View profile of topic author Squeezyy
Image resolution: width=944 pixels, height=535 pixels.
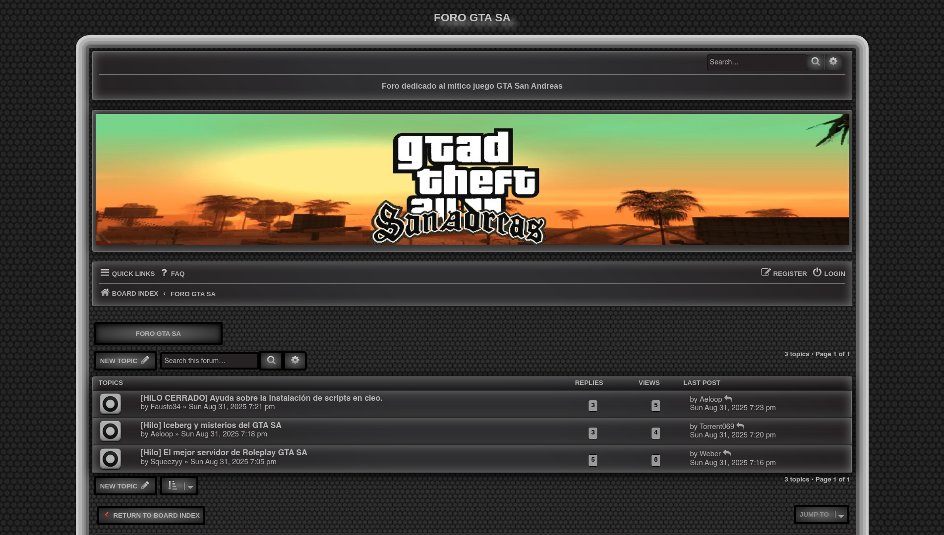(166, 462)
